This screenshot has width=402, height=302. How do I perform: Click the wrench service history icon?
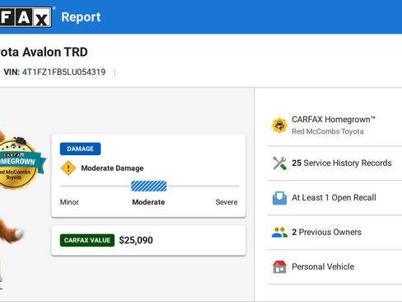(x=279, y=163)
